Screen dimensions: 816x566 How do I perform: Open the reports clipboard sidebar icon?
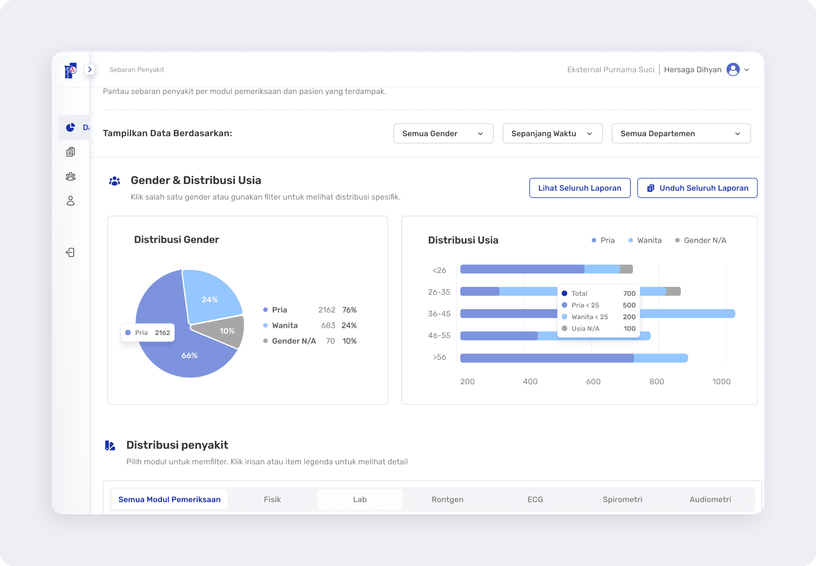[71, 152]
